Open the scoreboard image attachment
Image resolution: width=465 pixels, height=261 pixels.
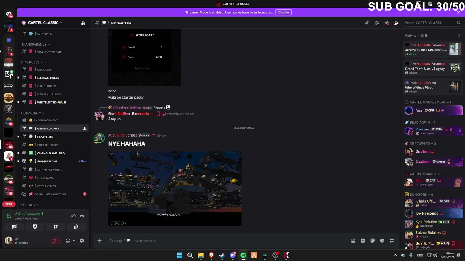click(x=144, y=57)
